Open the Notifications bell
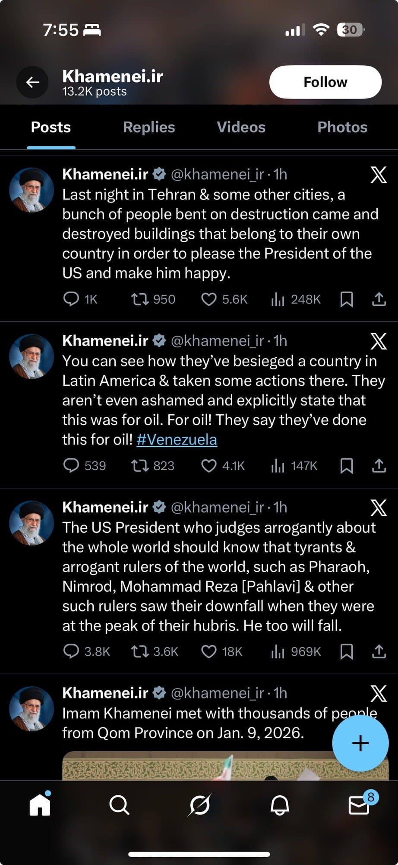The width and height of the screenshot is (398, 865). click(280, 805)
